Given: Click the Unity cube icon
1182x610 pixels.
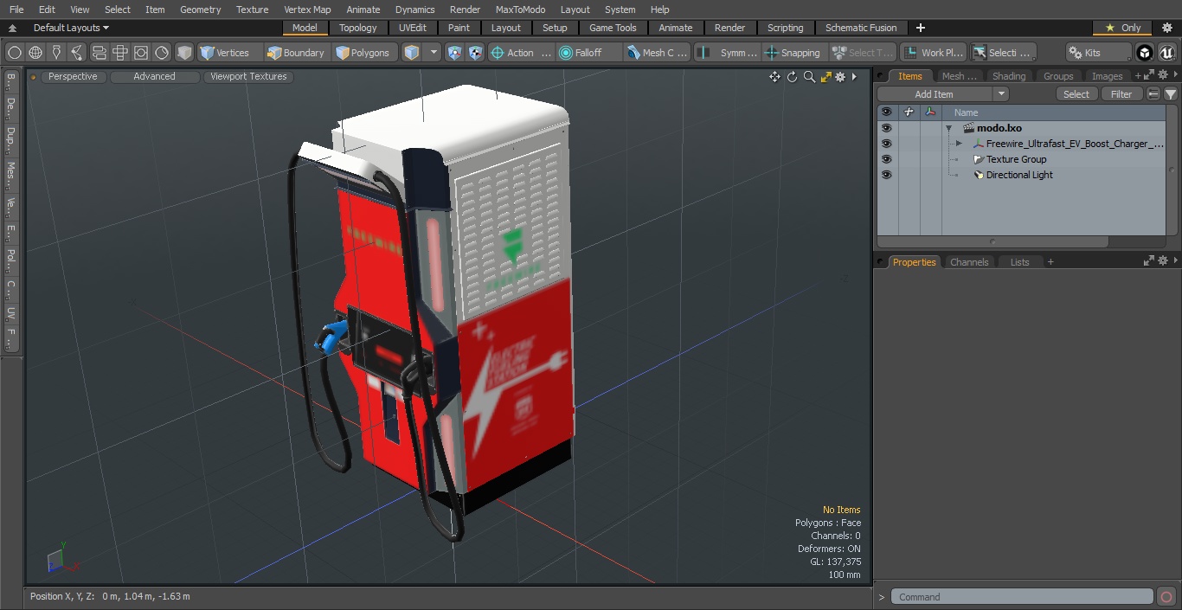Looking at the screenshot, I should (1145, 53).
